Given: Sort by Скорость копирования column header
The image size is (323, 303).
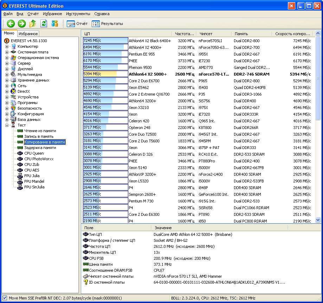Looking at the screenshot, I should pyautogui.click(x=292, y=34).
